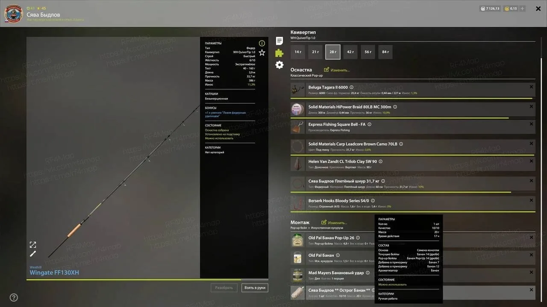
Task: Click Изменить next to Монтаж
Action: 334,223
